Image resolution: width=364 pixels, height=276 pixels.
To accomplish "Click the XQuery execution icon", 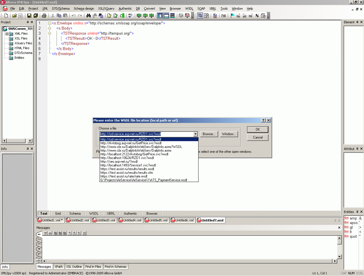I will [151, 16].
